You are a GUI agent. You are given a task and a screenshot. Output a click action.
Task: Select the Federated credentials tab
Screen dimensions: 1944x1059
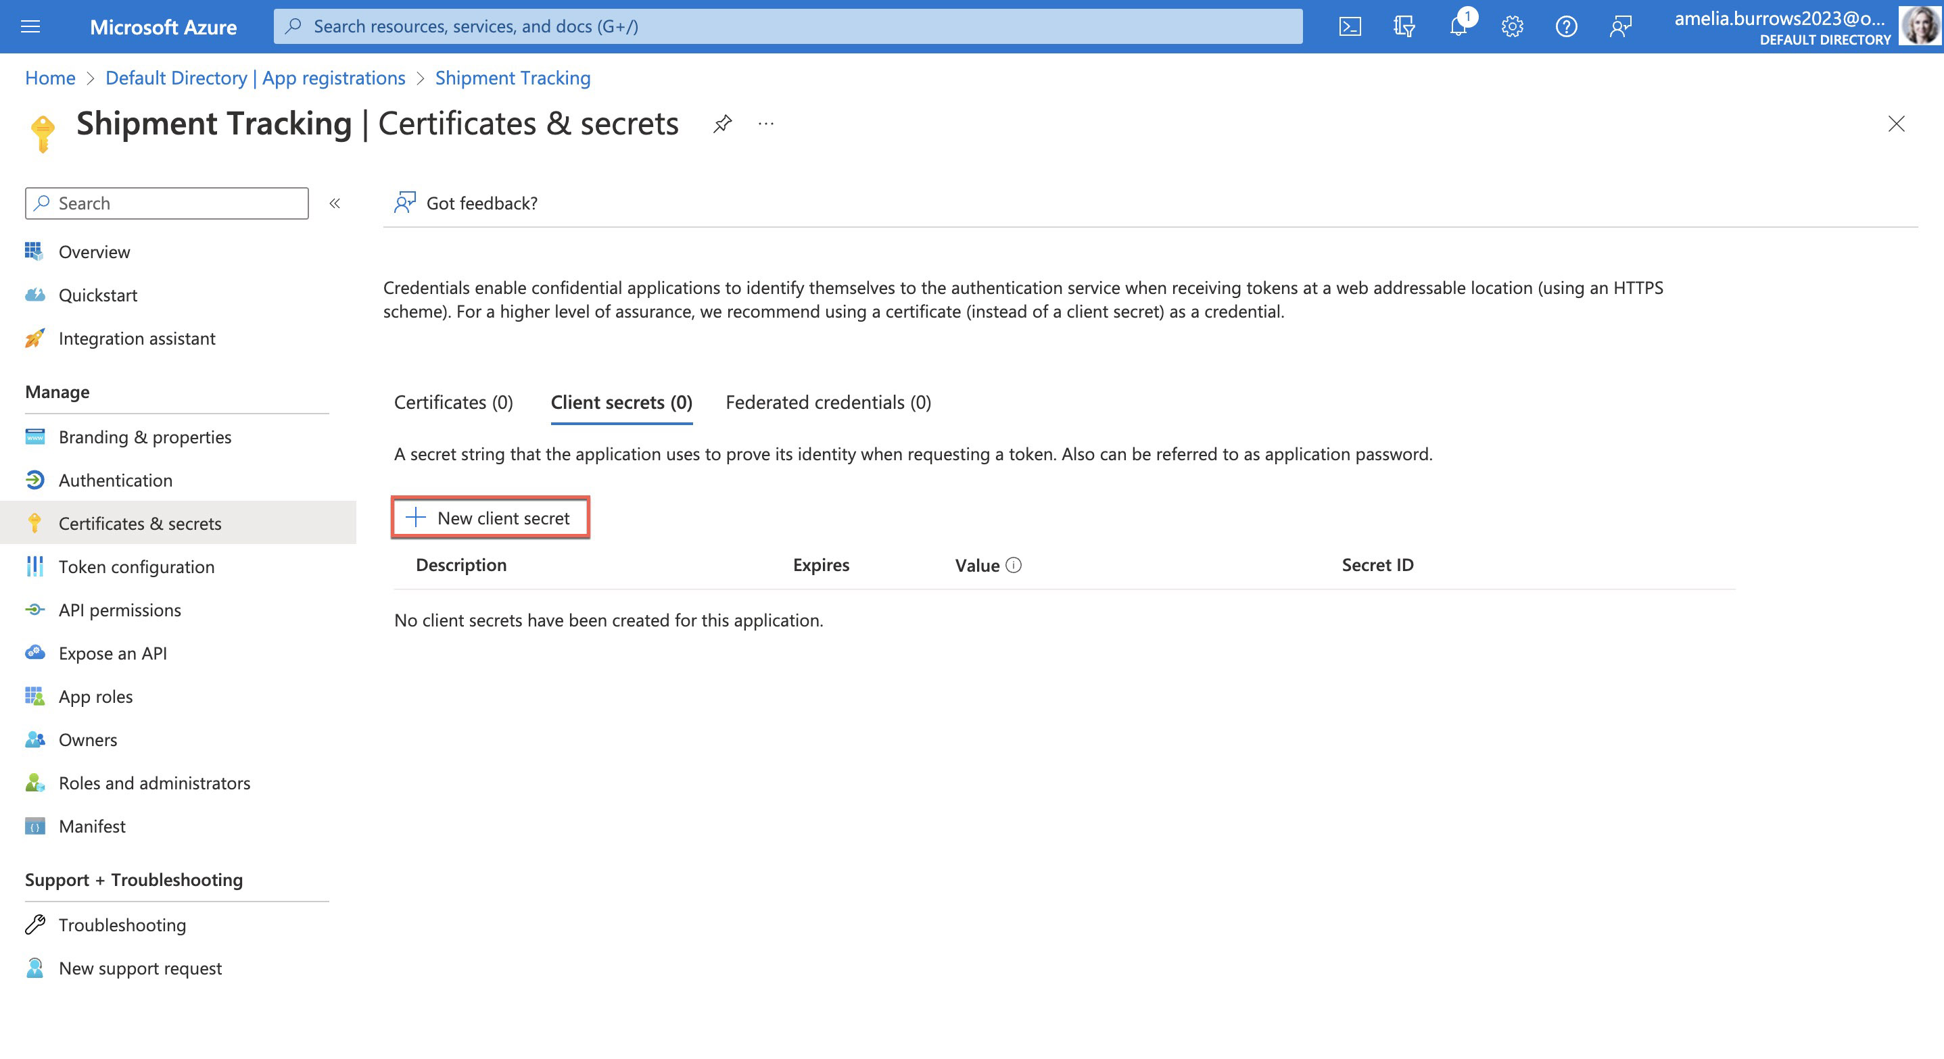828,401
